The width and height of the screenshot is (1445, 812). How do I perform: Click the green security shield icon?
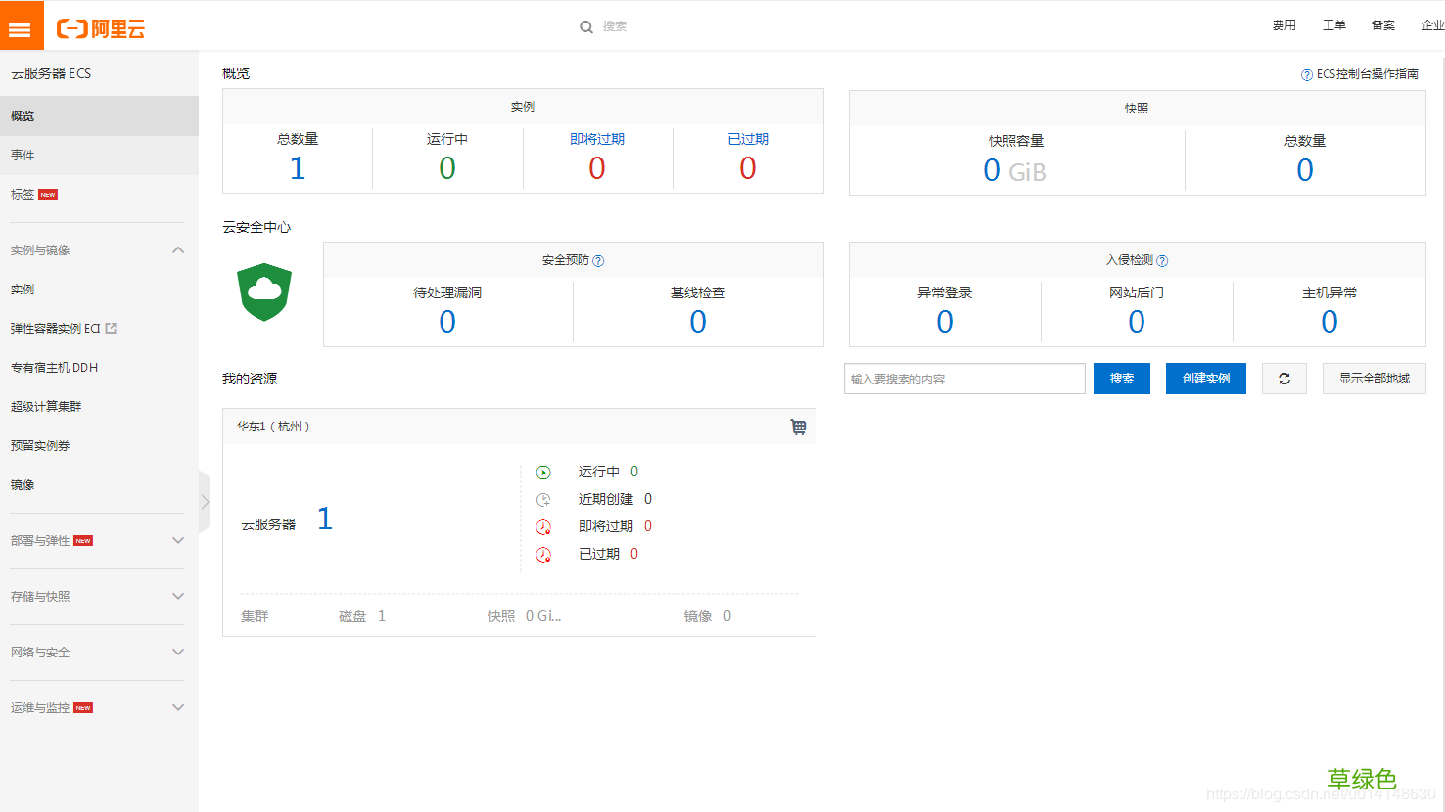[x=263, y=293]
